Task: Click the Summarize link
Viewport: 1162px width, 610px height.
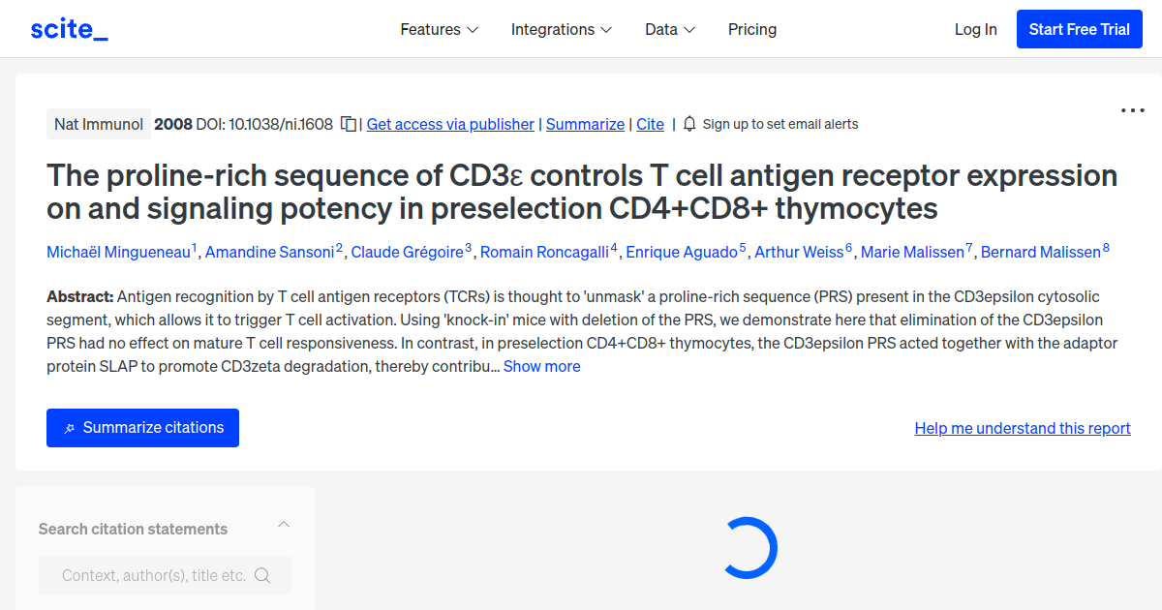Action: click(x=585, y=124)
